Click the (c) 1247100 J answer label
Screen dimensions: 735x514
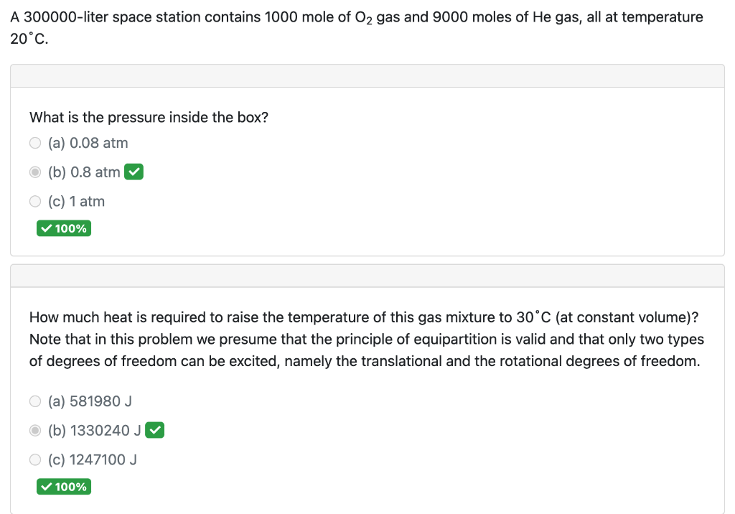(93, 459)
